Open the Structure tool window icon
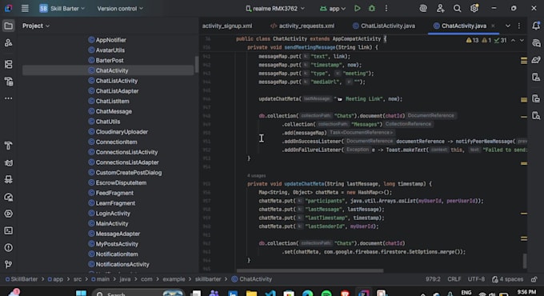 click(8, 65)
